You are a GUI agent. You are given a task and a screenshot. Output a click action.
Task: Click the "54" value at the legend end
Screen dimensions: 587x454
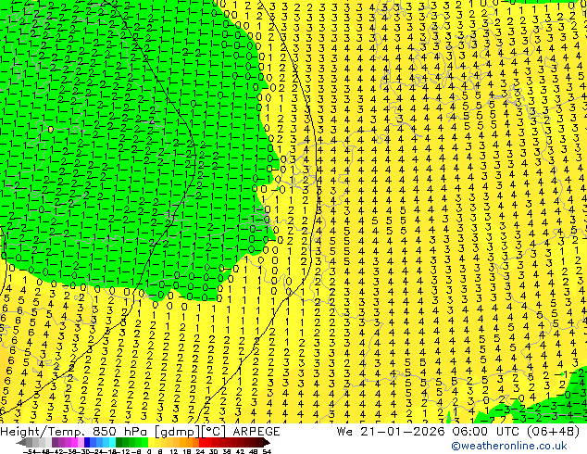tap(267, 451)
